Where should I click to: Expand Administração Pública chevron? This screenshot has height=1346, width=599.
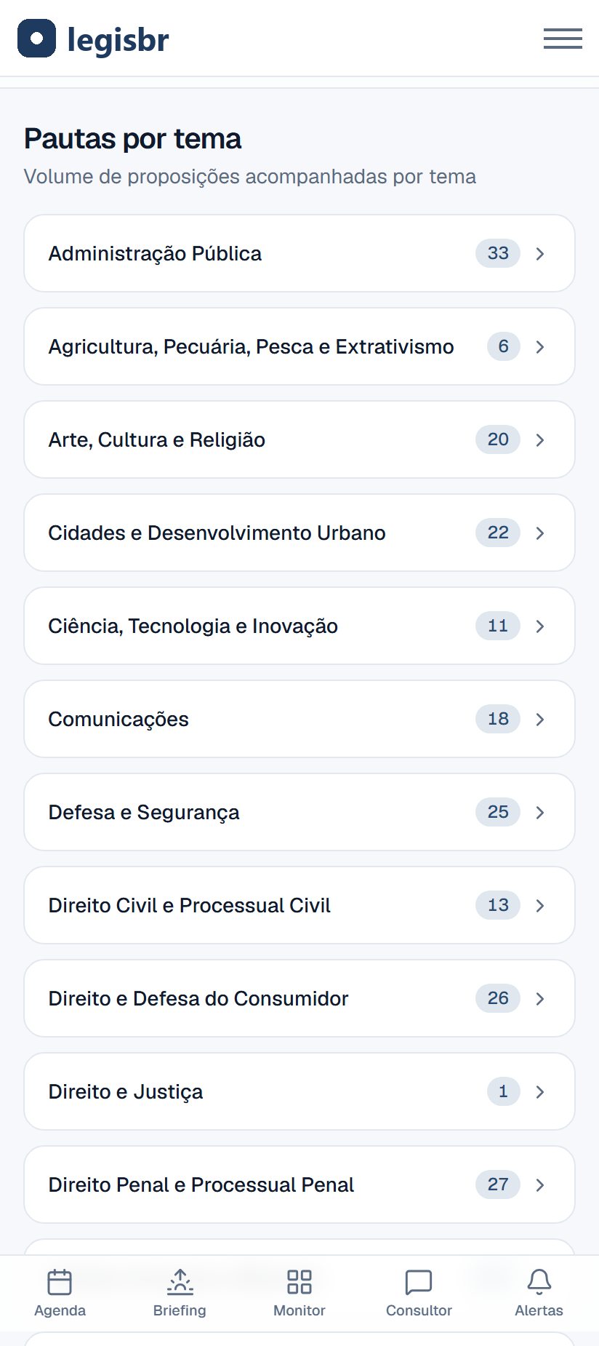540,254
